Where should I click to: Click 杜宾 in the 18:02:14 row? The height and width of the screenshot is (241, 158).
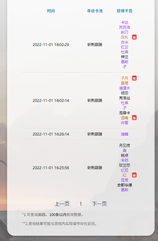point(124,103)
